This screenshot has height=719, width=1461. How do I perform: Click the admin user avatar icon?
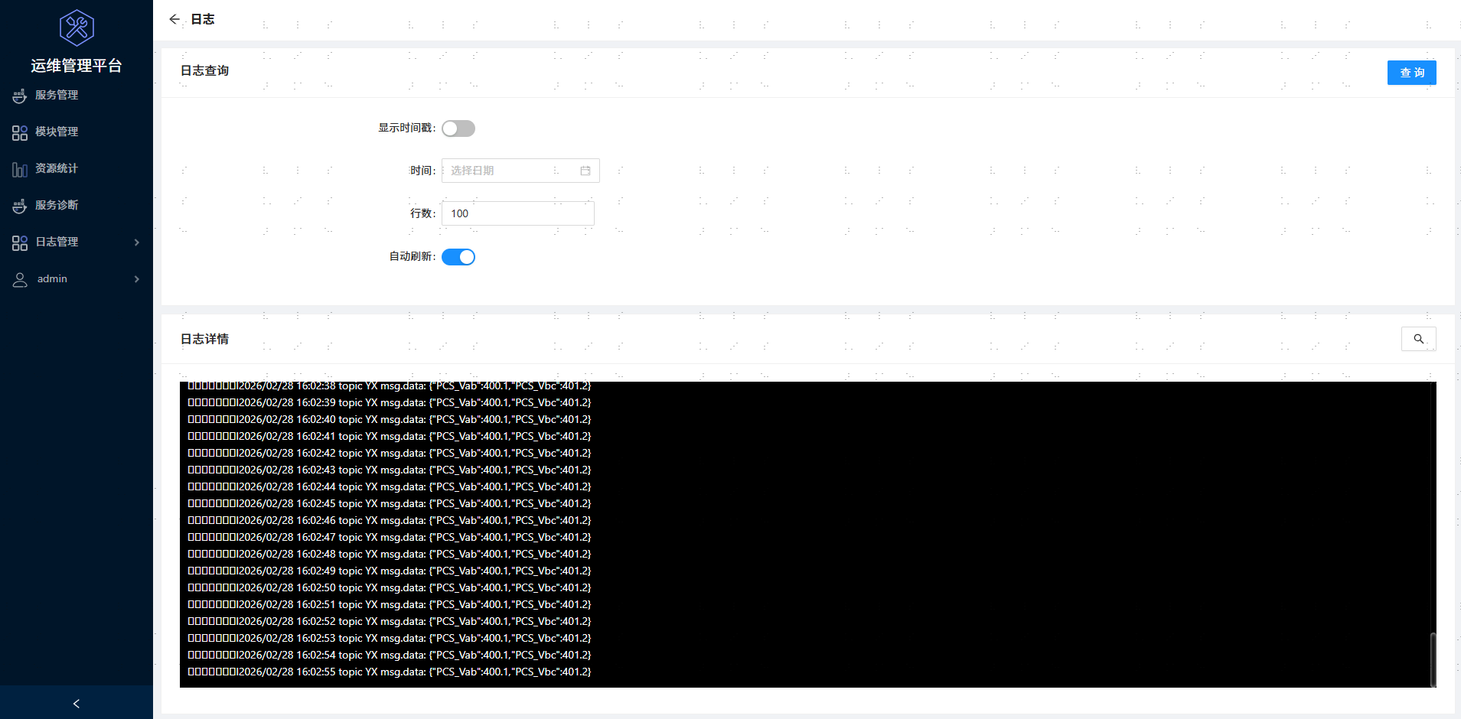tap(20, 280)
